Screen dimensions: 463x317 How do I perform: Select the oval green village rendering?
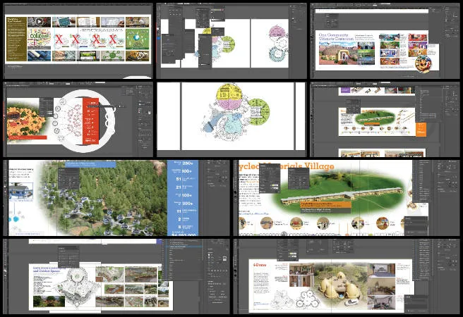[x=375, y=117]
